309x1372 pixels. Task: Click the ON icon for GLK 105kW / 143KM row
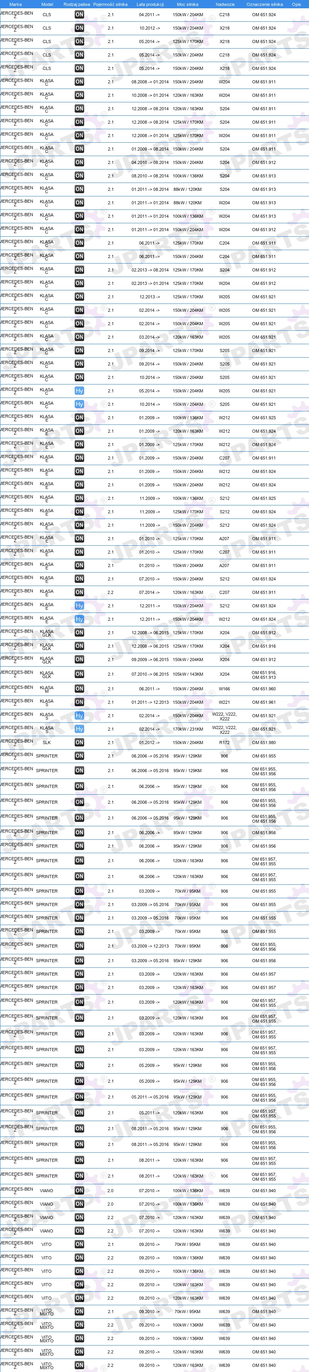coord(79,674)
